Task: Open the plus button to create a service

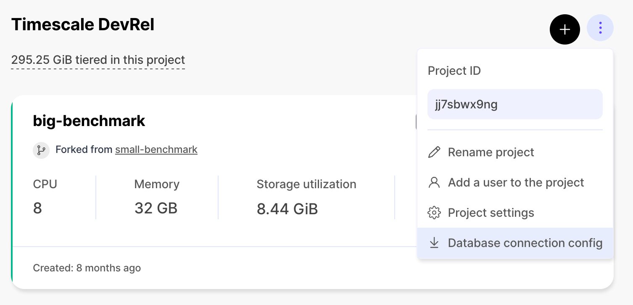Action: tap(564, 29)
